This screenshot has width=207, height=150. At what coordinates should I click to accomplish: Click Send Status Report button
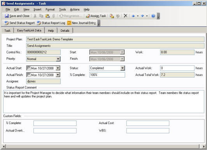click(19, 23)
